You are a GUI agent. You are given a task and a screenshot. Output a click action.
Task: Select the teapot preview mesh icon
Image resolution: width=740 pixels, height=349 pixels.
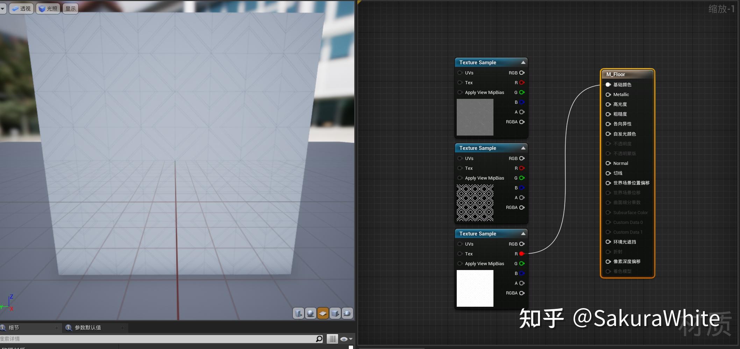click(x=347, y=313)
